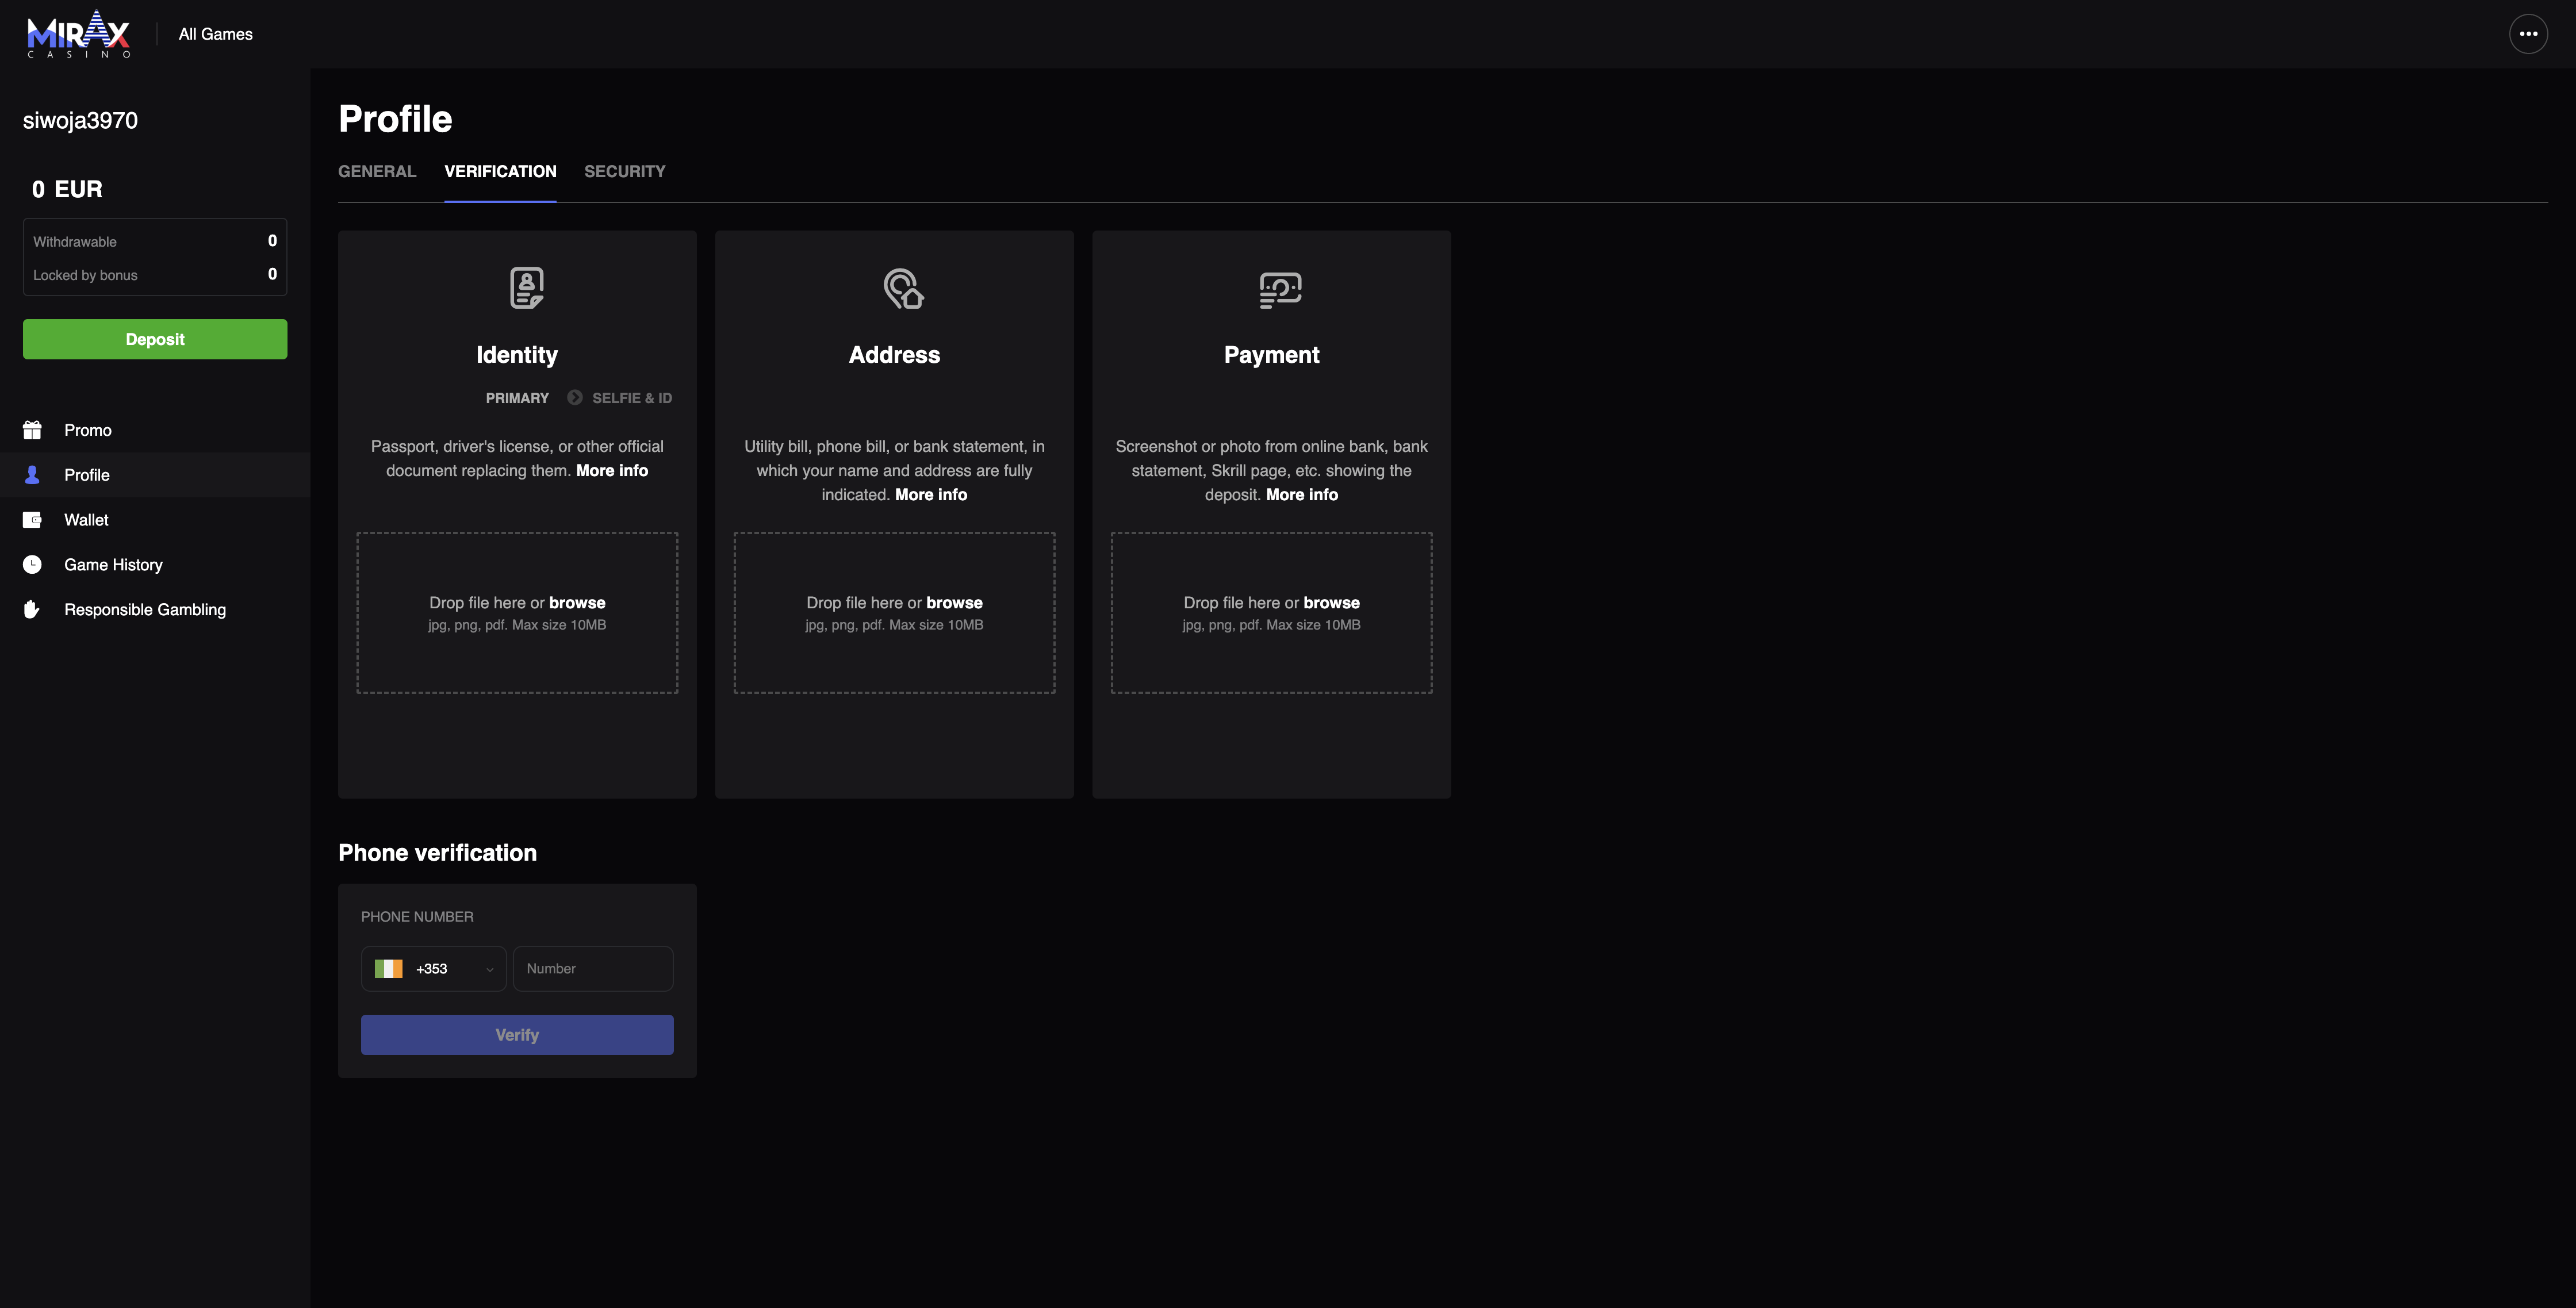This screenshot has height=1308, width=2576.
Task: Open Wallet in the sidebar
Action: click(155, 520)
